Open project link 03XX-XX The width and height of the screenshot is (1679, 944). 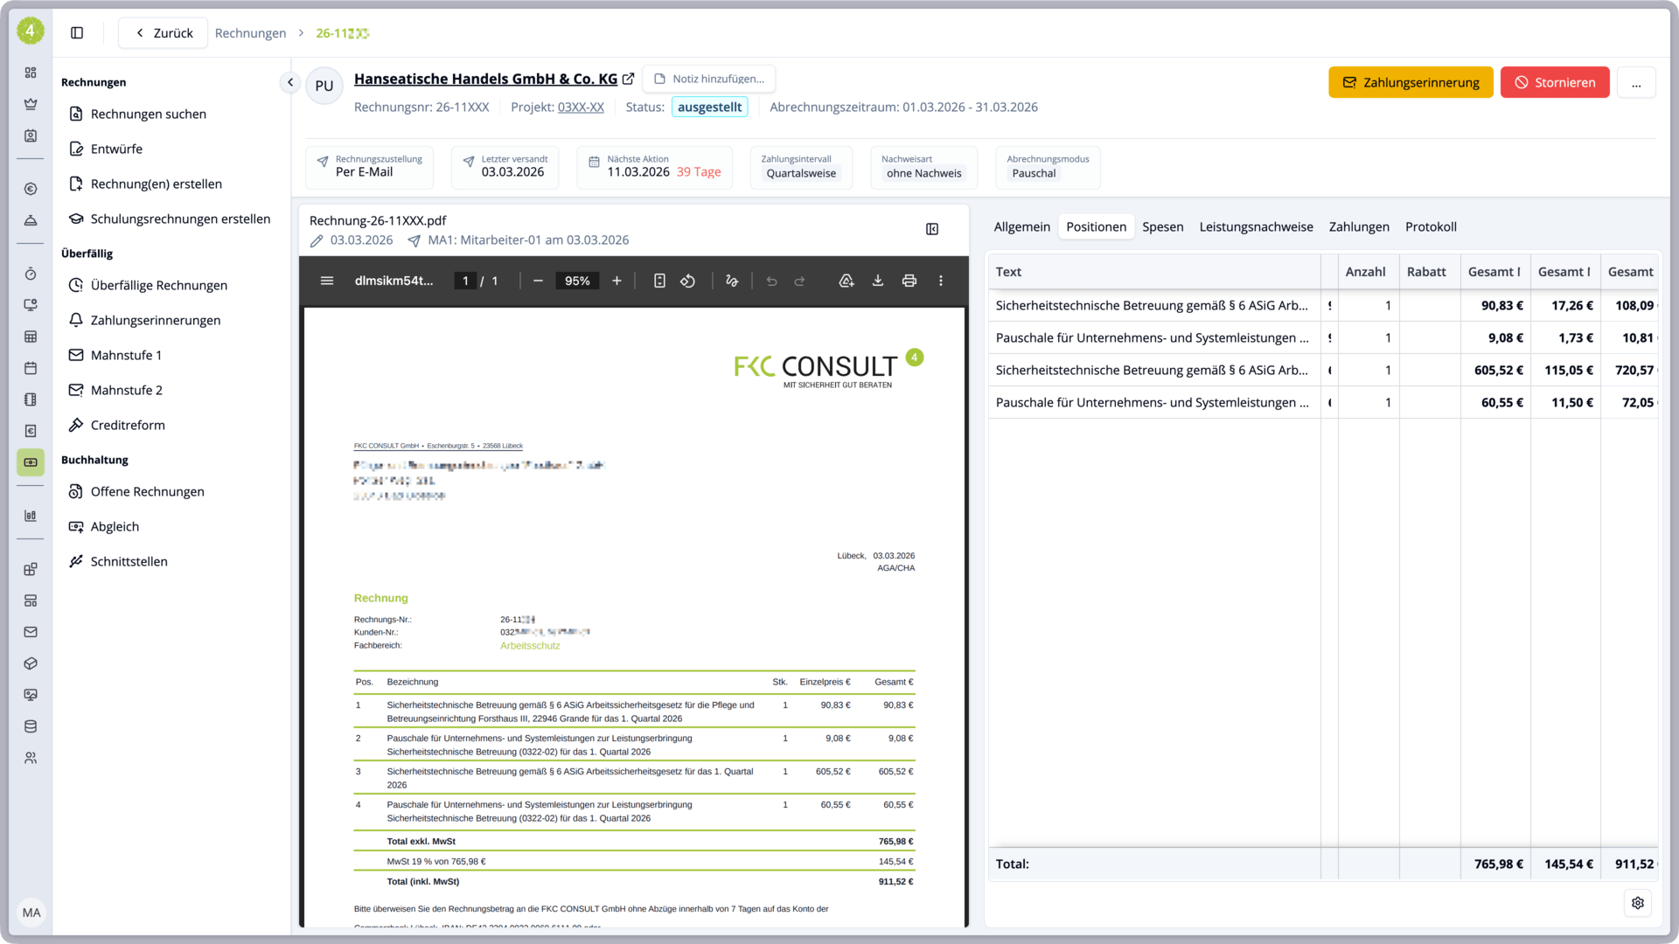tap(581, 107)
